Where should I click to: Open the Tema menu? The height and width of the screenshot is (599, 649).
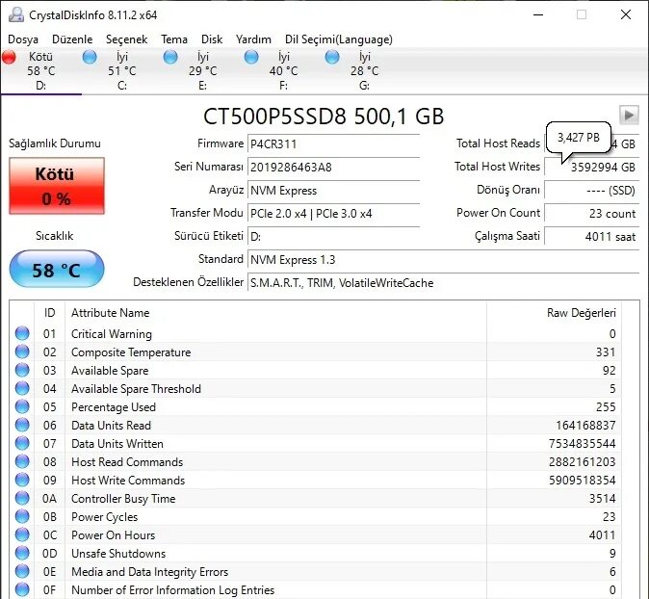(x=174, y=39)
